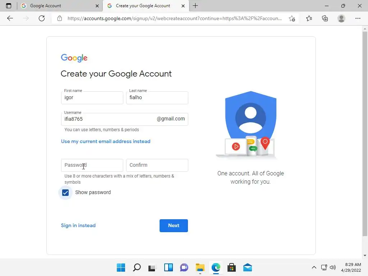Open the Chat taskbar icon
The height and width of the screenshot is (276, 368).
[x=184, y=267]
